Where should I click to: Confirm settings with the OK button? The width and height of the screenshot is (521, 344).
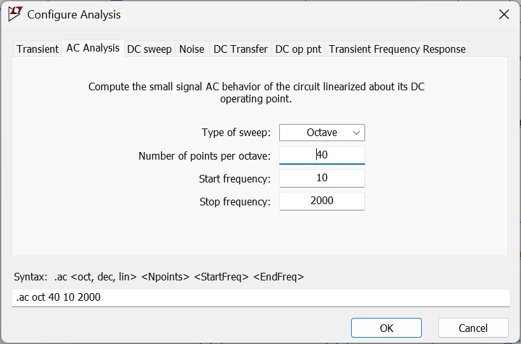(386, 328)
